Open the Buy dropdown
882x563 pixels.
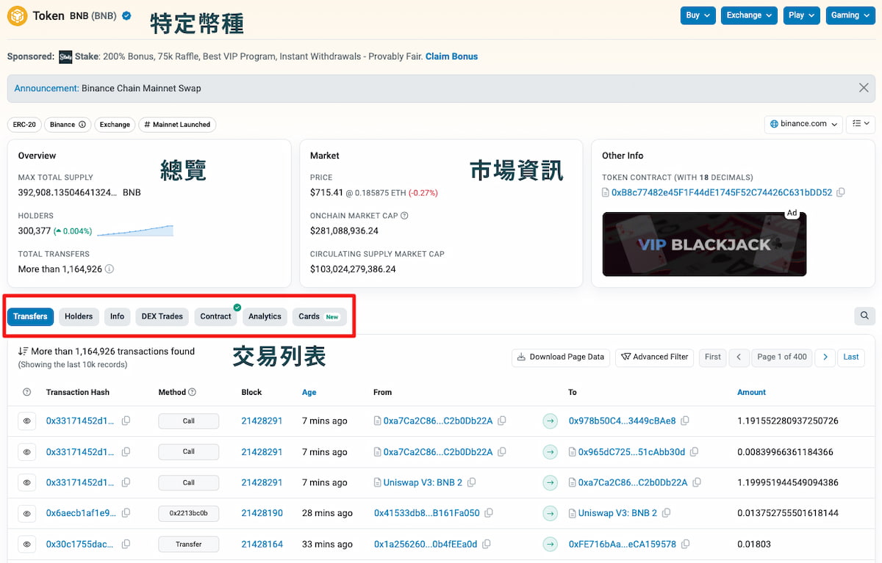[698, 15]
